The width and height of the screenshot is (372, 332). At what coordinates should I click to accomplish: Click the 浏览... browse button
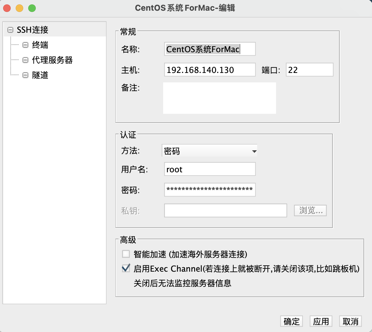(x=310, y=210)
